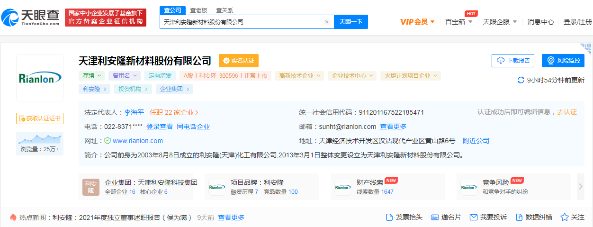Image resolution: width=593 pixels, height=227 pixels.
Task: Click 同电话企业 link
Action: coord(193,127)
